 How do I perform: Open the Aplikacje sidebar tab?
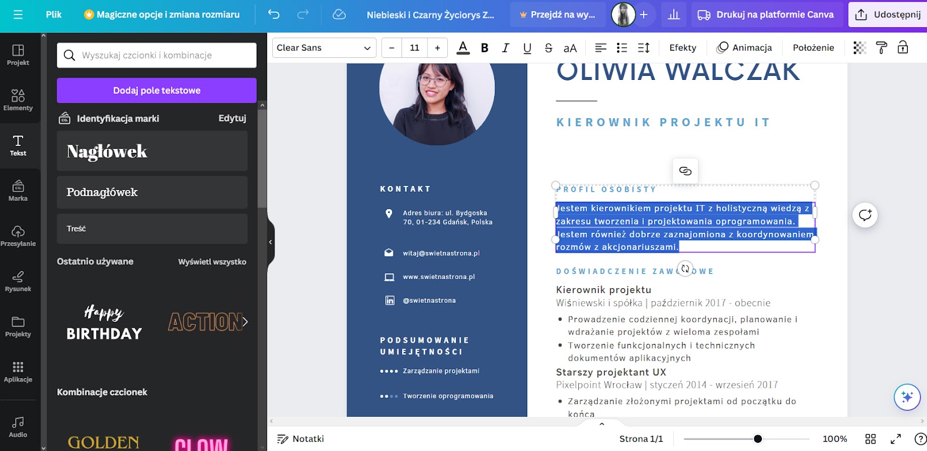tap(18, 372)
